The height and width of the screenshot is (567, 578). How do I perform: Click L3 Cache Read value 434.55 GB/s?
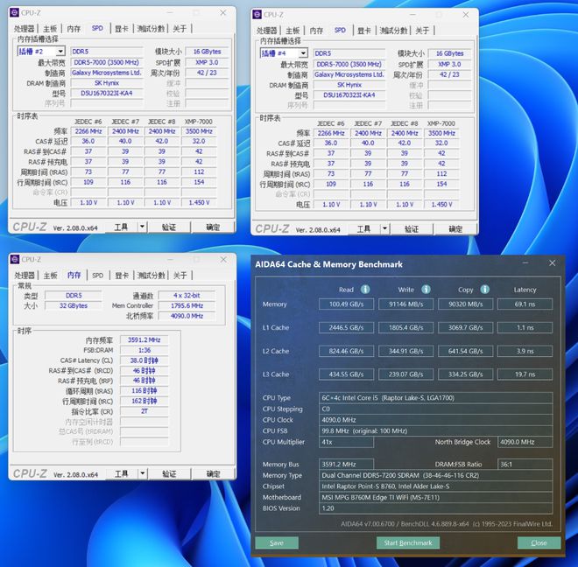346,374
